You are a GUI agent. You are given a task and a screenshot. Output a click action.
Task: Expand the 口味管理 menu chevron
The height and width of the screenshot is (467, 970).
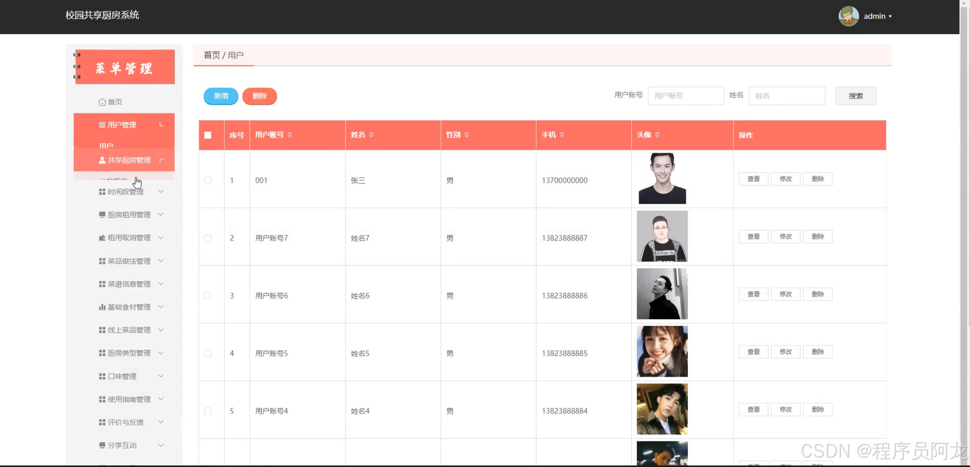click(161, 376)
